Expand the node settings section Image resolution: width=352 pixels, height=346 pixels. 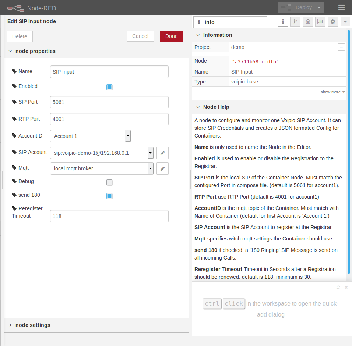pos(33,325)
